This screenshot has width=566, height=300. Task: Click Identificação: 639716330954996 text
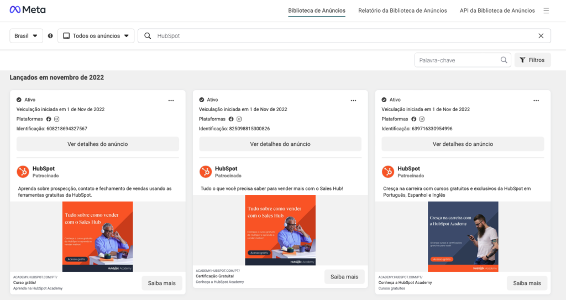tap(417, 129)
